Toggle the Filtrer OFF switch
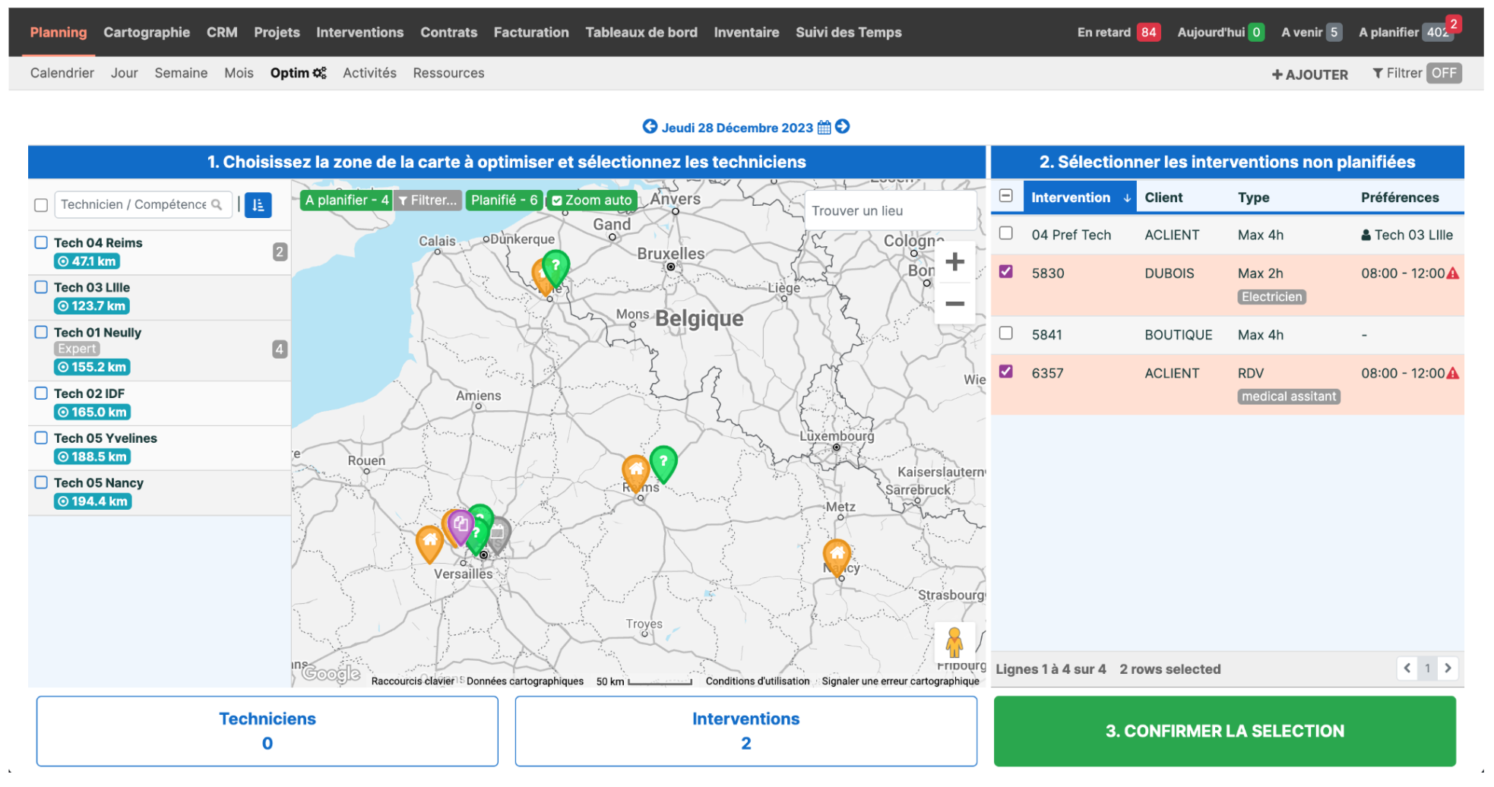Screen dimensions: 1494x787 (1444, 73)
